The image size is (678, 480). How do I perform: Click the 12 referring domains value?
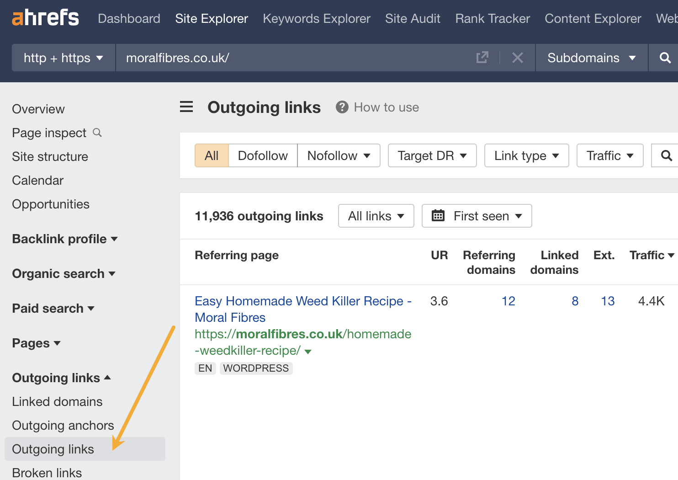pos(508,301)
